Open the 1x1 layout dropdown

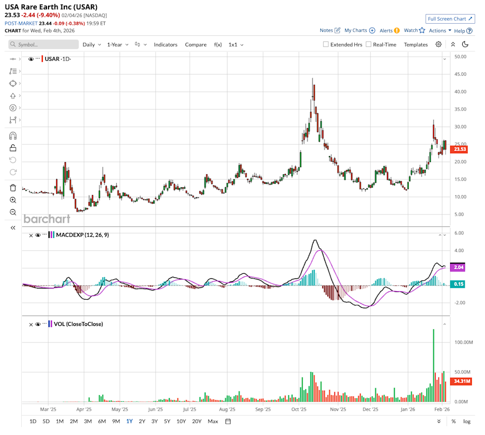[236, 44]
